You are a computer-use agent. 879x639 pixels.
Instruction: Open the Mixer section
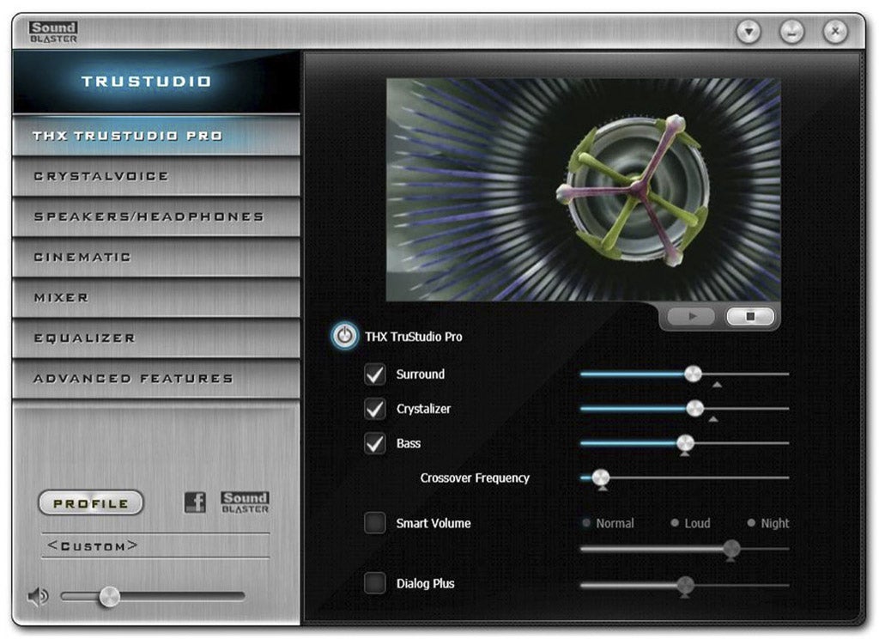coord(156,297)
